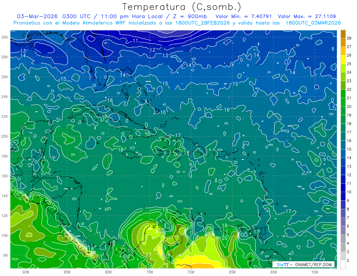Click the '23' contour label near Colombia

[148, 255]
